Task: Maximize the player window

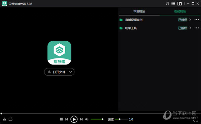Action: 193,3
